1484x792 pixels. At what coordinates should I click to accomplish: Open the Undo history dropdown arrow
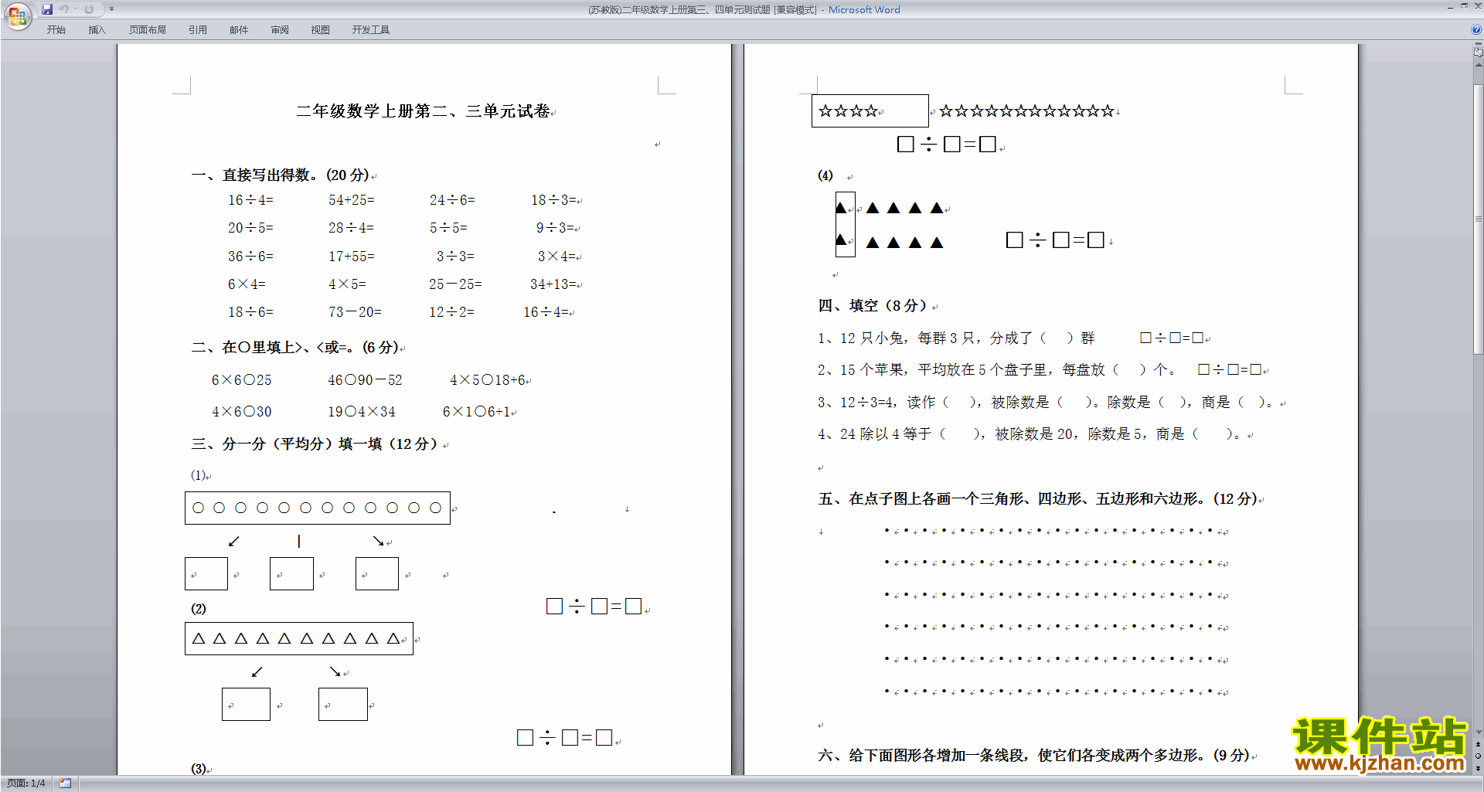point(75,9)
